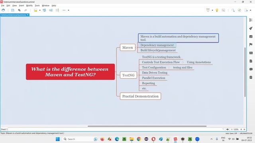Open the Modify menu
255x143 pixels.
click(29, 6)
